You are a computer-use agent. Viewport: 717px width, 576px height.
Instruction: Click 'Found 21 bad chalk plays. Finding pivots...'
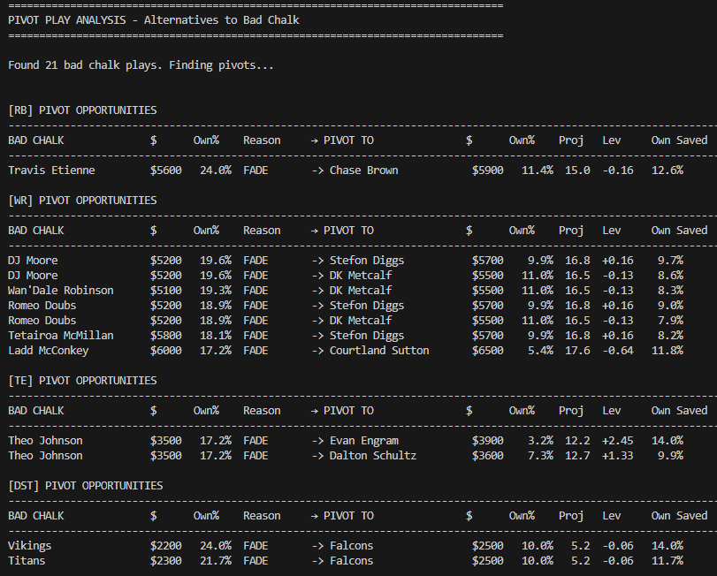coord(141,65)
